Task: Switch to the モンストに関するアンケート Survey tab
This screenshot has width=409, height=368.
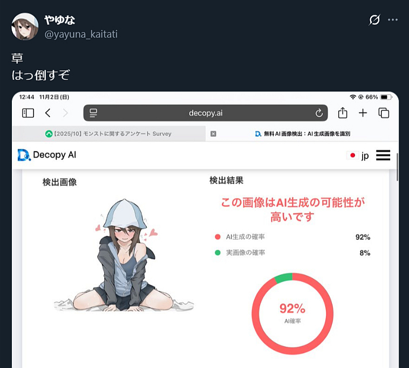Action: tap(108, 133)
